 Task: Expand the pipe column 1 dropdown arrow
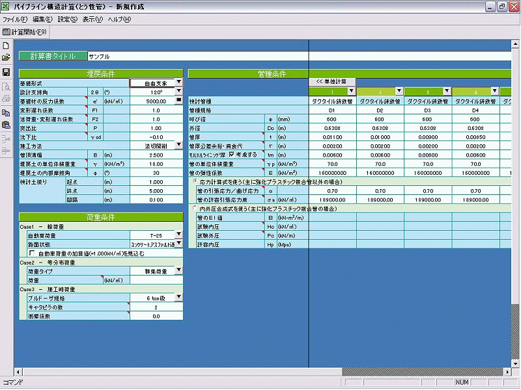(x=352, y=90)
